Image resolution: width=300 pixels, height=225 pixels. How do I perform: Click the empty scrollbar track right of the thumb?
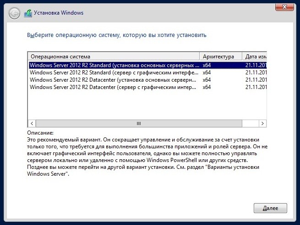tap(251, 123)
